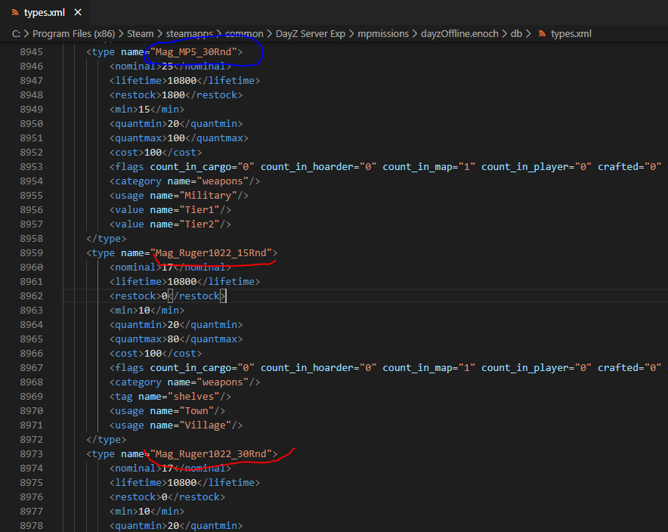Click the XML file icon in the breadcrumb path

point(542,34)
